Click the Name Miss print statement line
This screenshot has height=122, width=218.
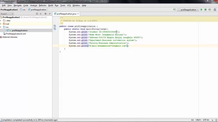tap(98, 35)
